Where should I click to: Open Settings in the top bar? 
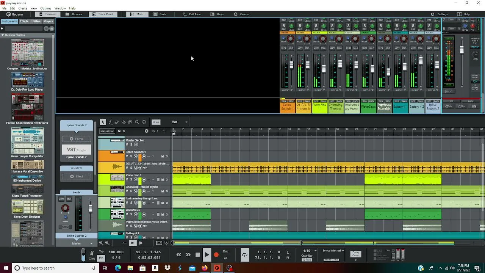440,14
